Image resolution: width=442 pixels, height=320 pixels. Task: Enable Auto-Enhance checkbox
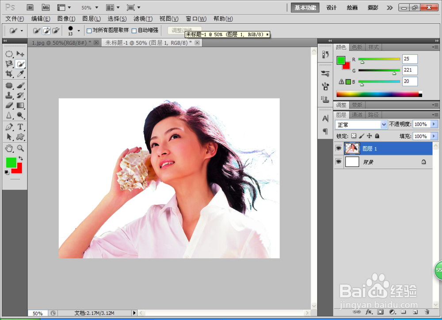134,31
